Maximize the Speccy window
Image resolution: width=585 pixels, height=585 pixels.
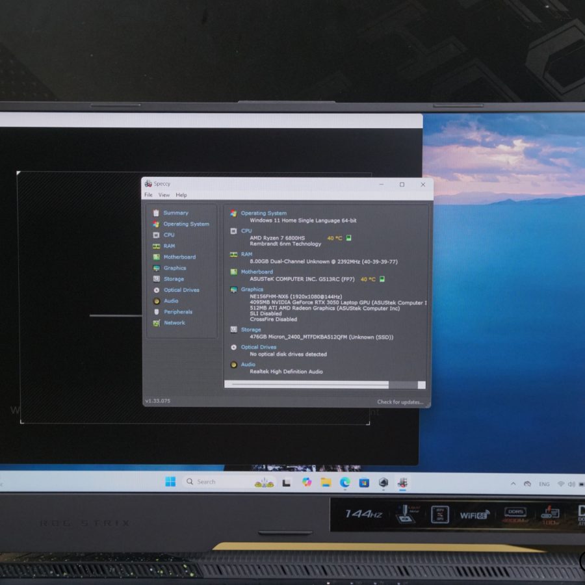point(402,185)
